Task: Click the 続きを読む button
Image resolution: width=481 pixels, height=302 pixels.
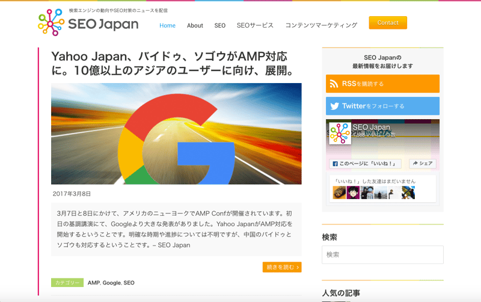Action: click(x=282, y=267)
